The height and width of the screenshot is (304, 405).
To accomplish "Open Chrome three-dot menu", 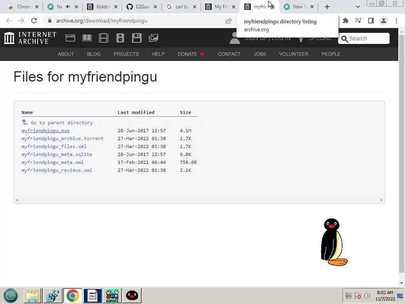I will click(396, 21).
